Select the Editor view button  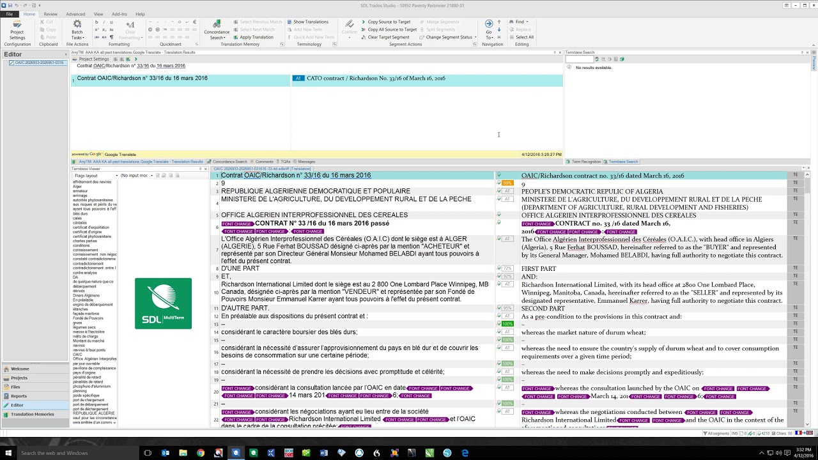click(35, 405)
